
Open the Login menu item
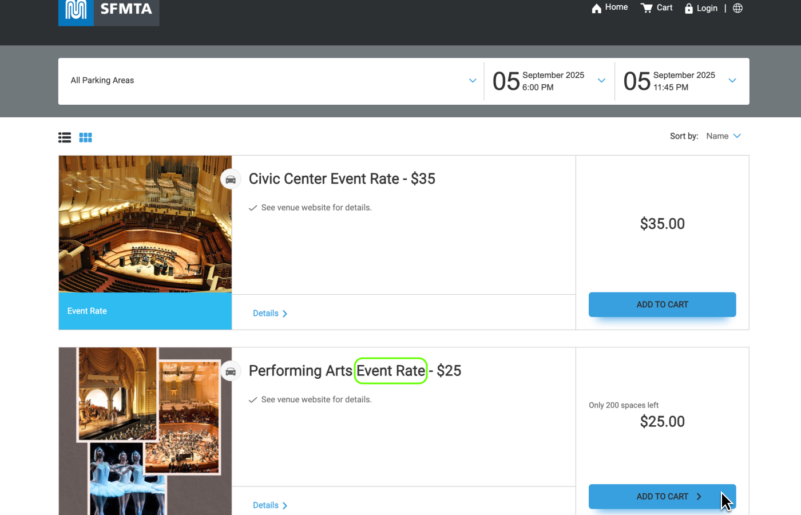click(x=707, y=8)
